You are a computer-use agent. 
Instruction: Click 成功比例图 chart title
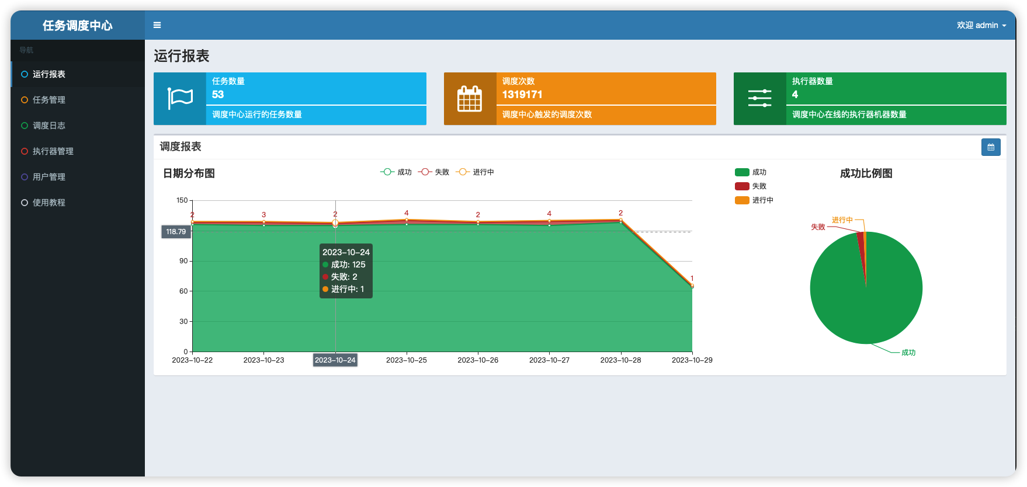(x=866, y=173)
